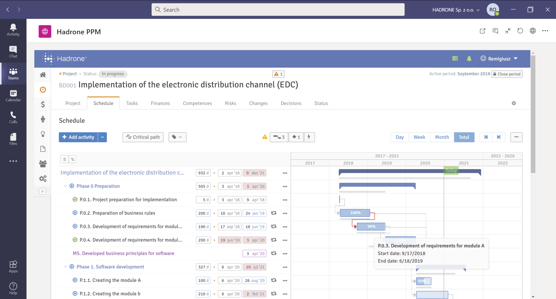This screenshot has width=556, height=299.
Task: Open Calls in the Teams sidebar
Action: click(x=13, y=118)
